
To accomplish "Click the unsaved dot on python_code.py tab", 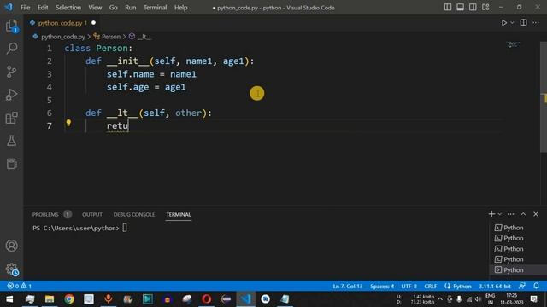I will point(93,23).
